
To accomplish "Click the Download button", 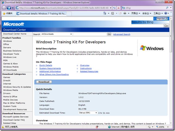I will [44, 82].
